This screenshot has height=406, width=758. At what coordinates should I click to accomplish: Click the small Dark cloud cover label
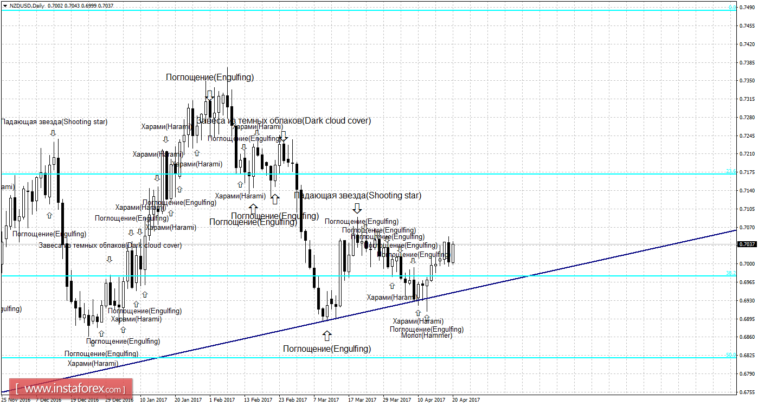coord(110,245)
